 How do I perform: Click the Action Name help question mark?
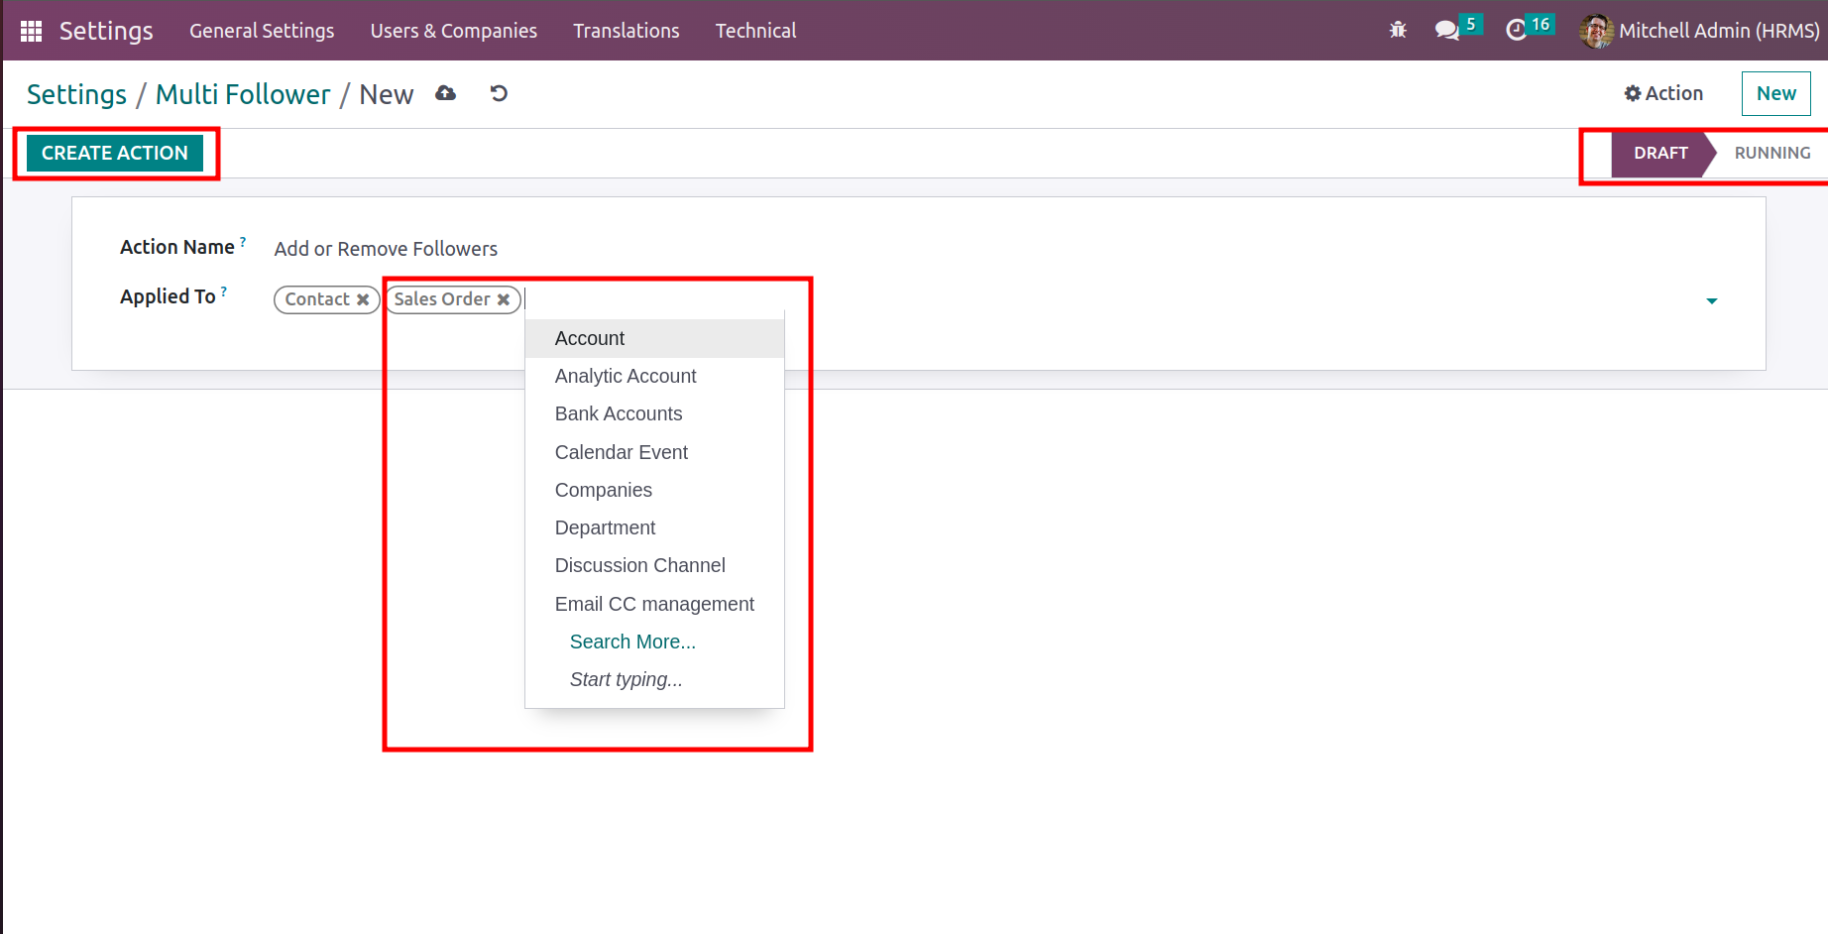(x=243, y=241)
